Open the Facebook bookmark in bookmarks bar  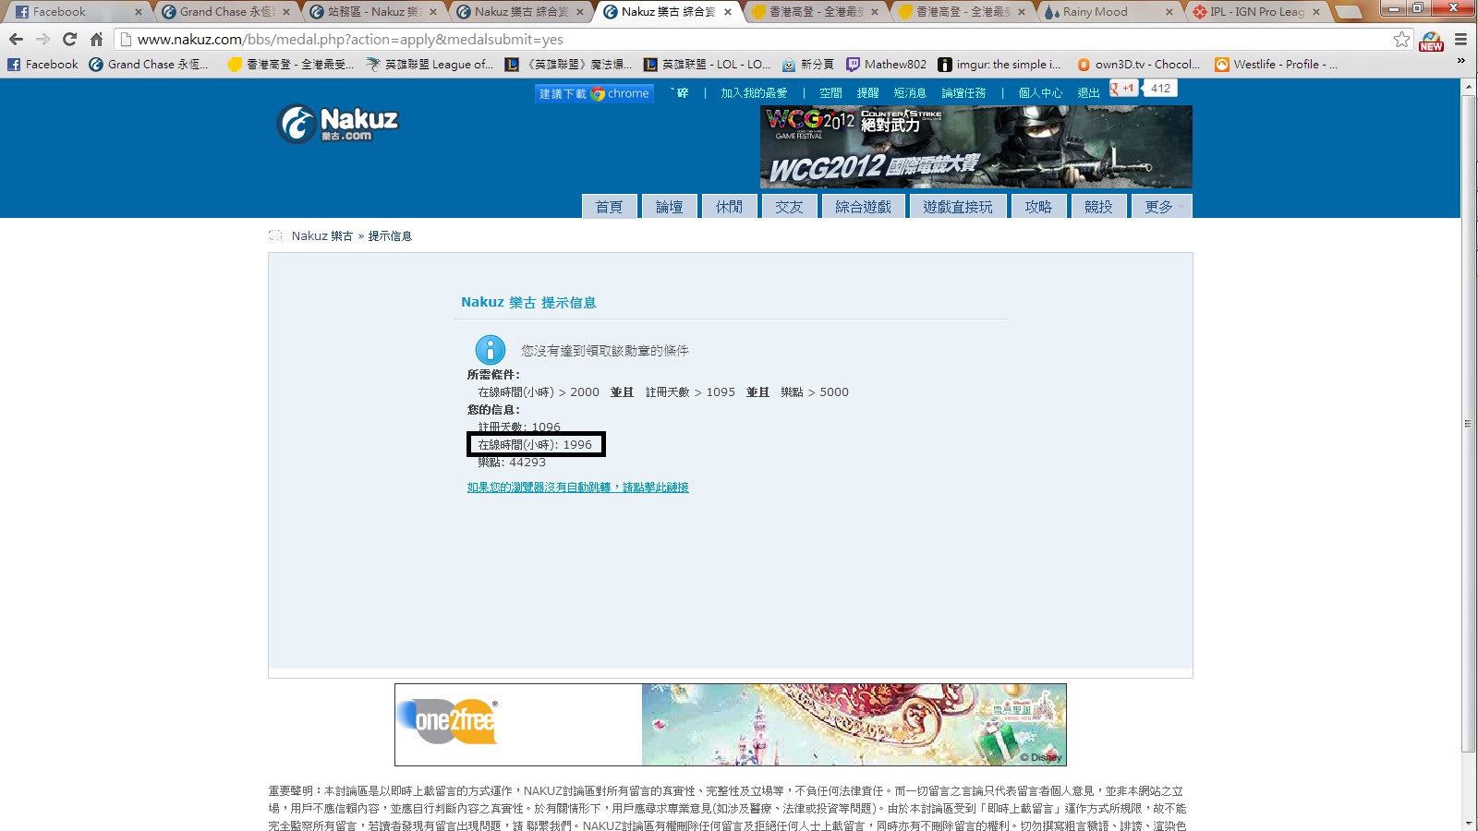click(43, 65)
